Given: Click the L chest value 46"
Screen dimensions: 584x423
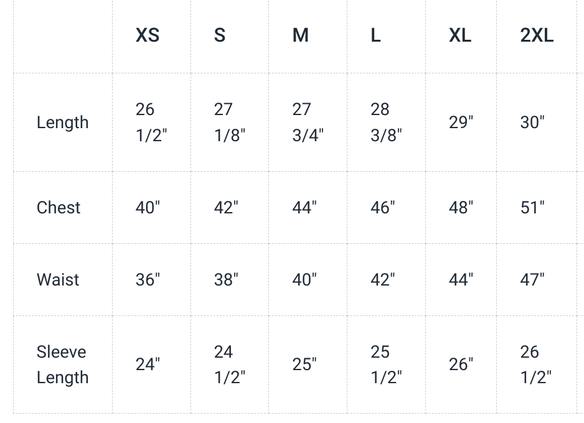Looking at the screenshot, I should pos(383,207).
